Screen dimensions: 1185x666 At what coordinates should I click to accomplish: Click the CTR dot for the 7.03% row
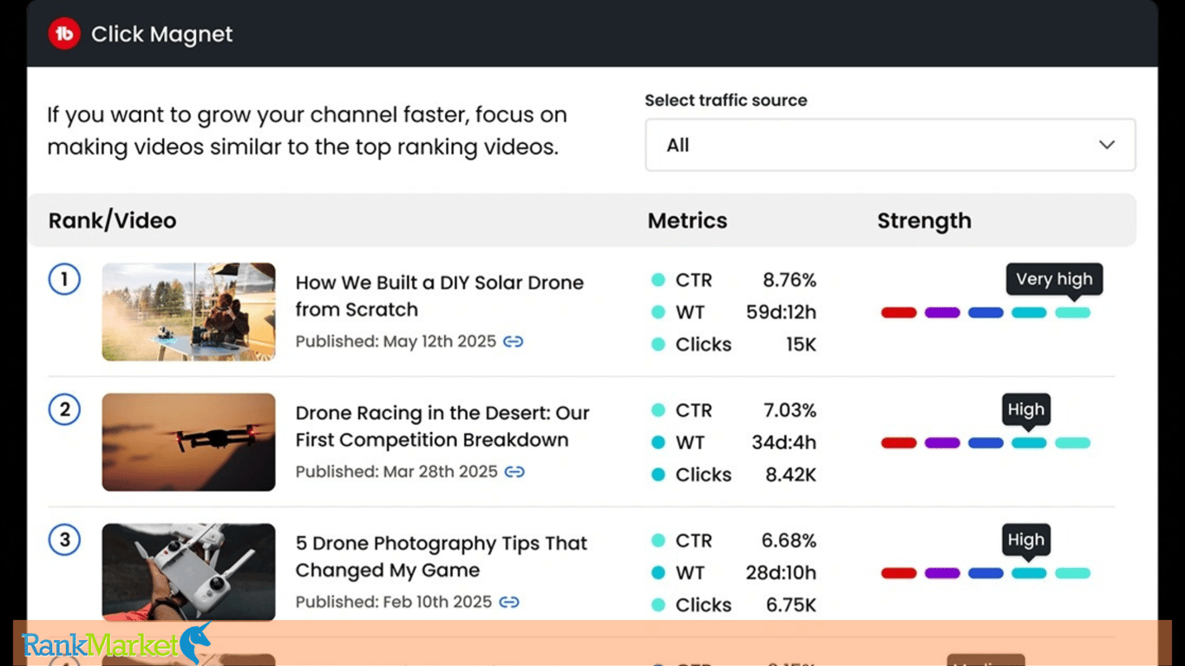[658, 410]
